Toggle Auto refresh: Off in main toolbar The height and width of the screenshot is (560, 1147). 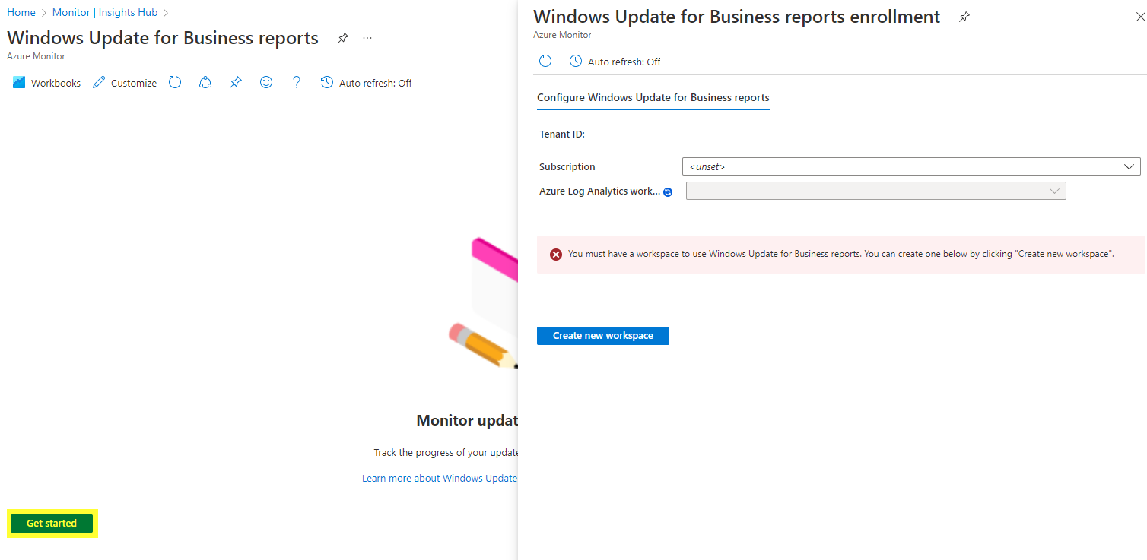click(x=366, y=83)
